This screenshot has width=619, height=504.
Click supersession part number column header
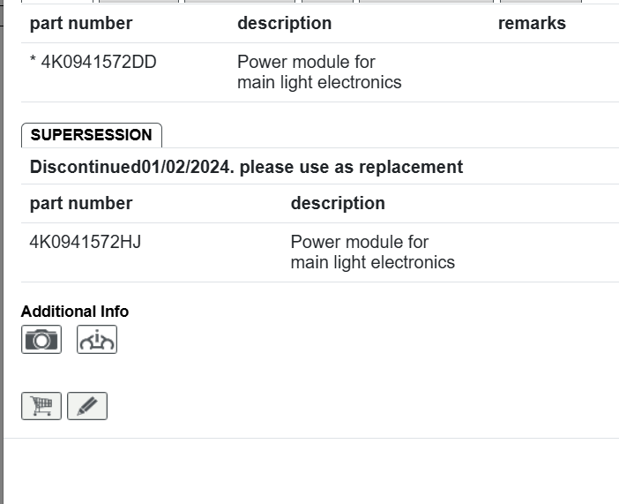(x=81, y=203)
